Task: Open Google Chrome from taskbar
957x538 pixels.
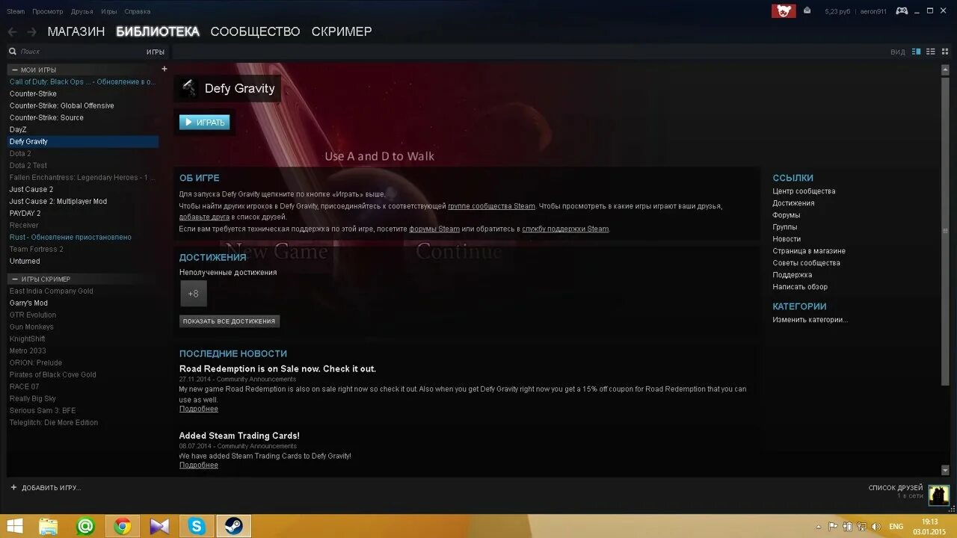Action: tap(123, 526)
